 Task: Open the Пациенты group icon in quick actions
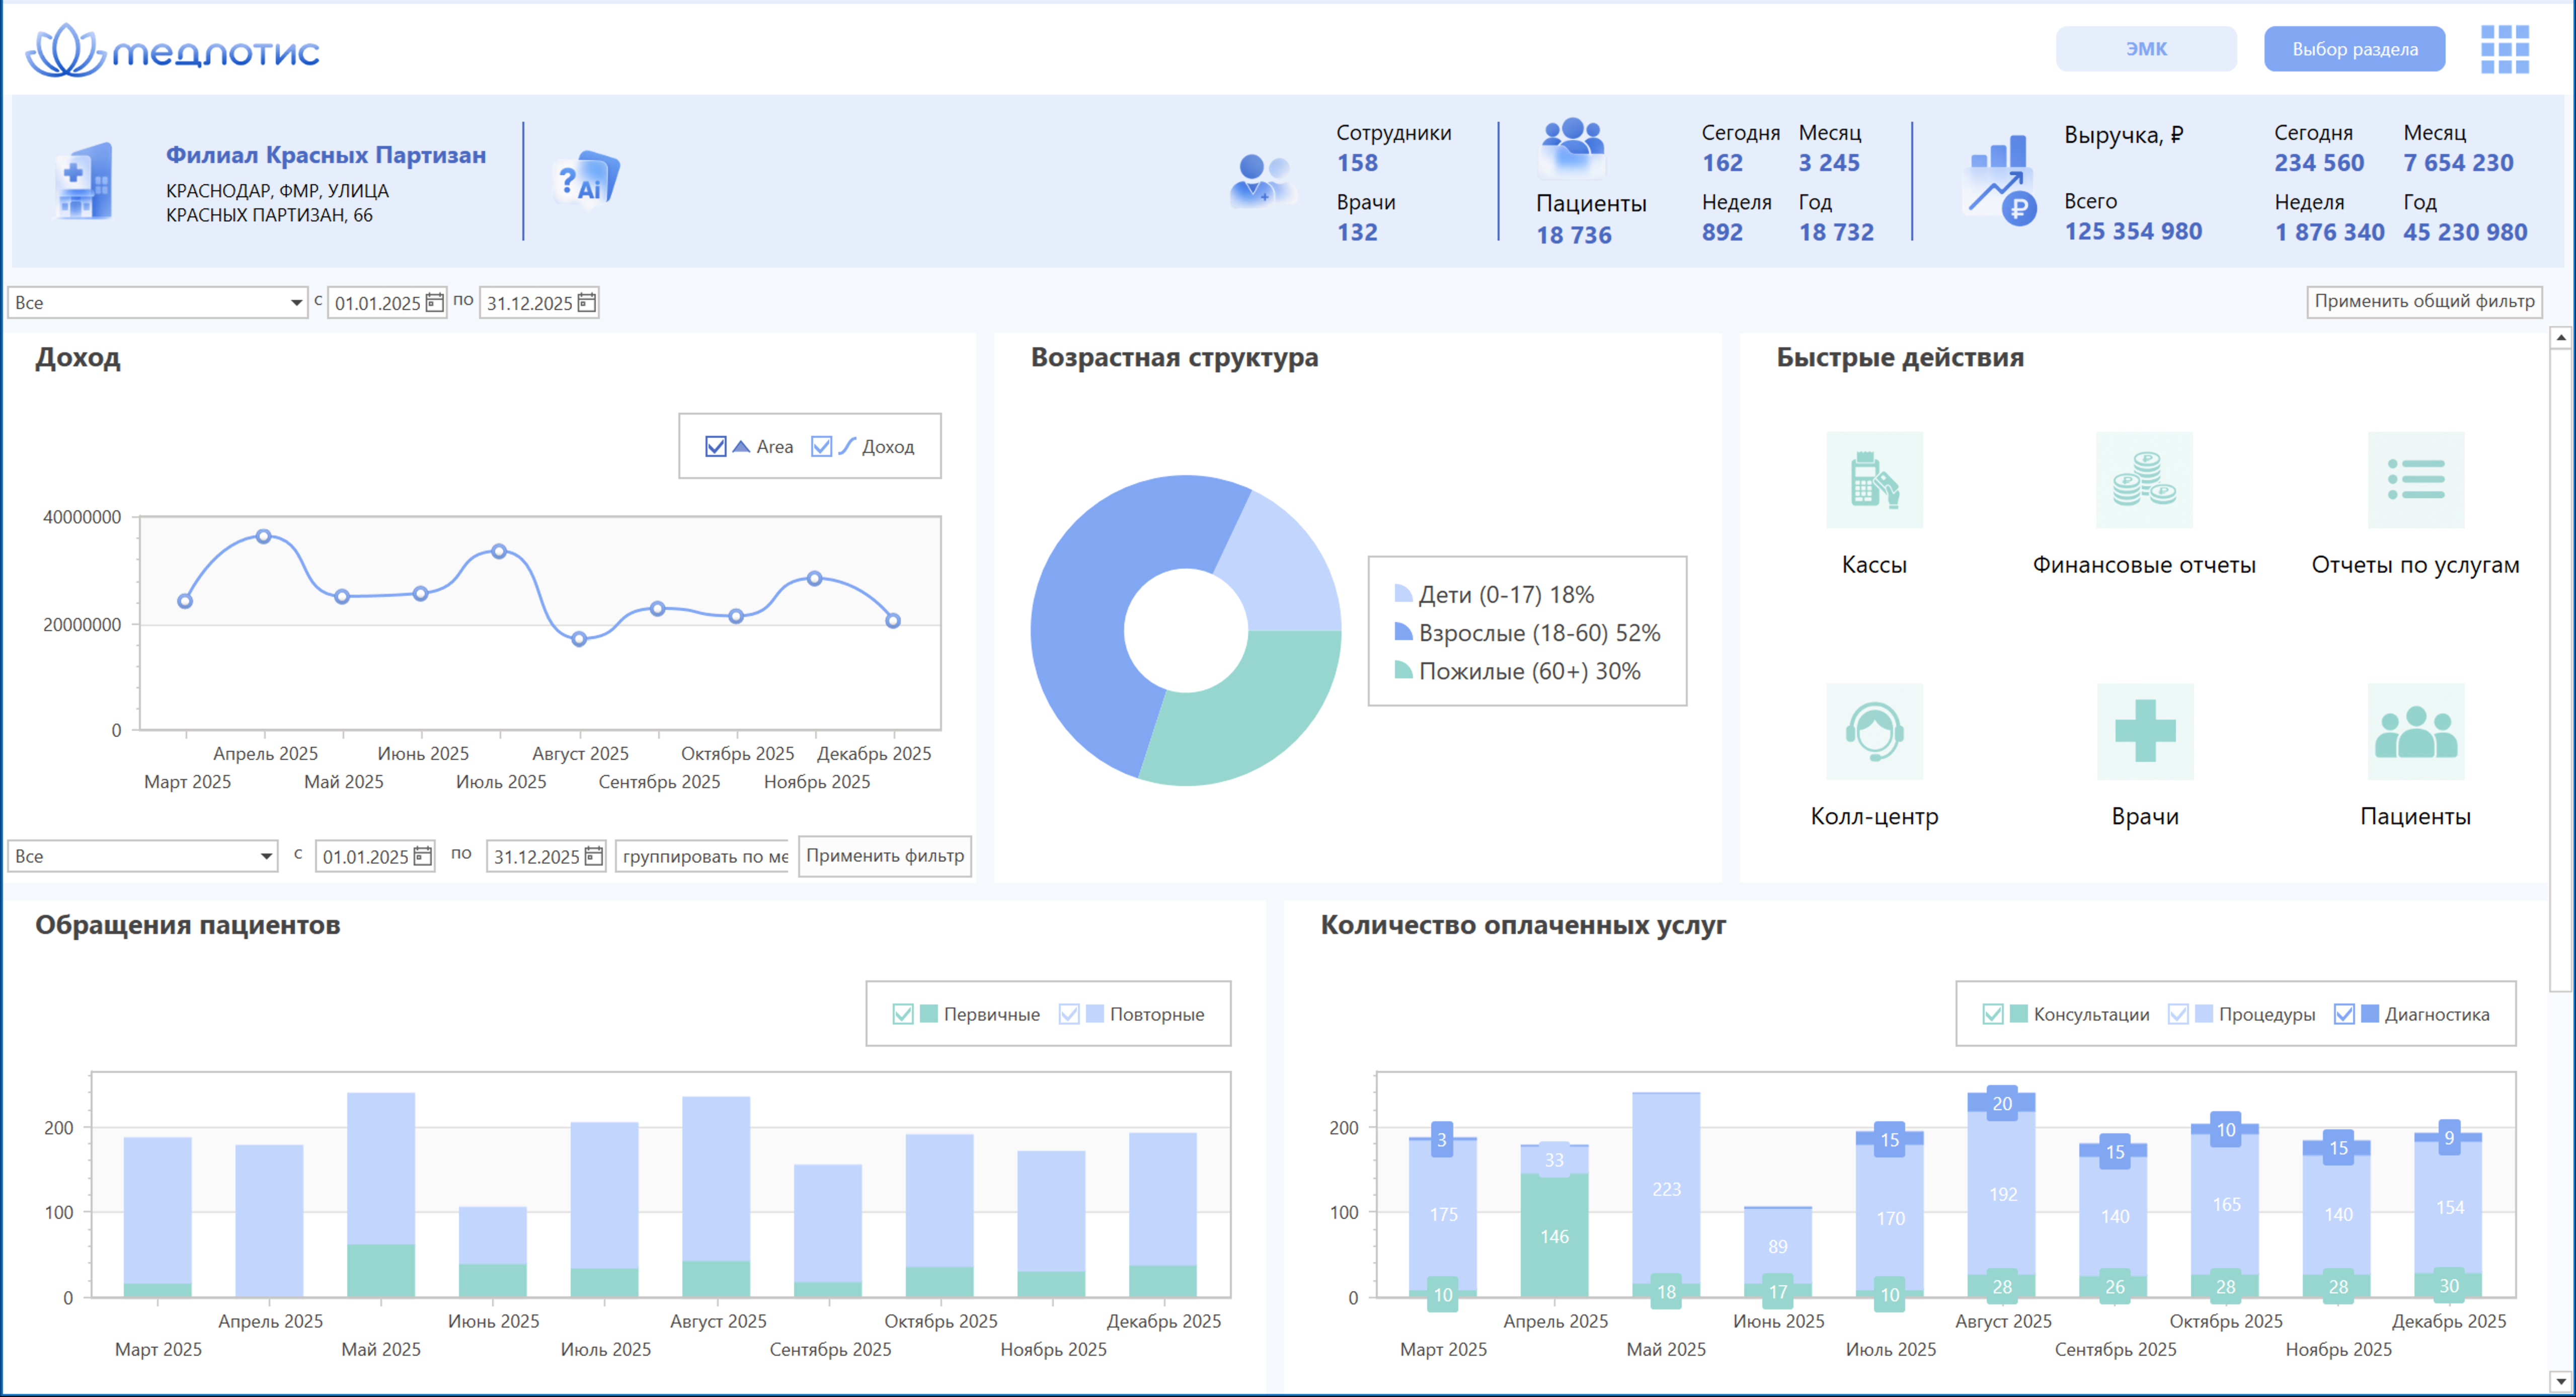(2415, 732)
